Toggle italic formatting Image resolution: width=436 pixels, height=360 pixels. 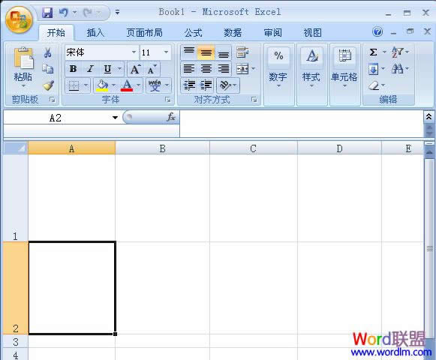[90, 69]
